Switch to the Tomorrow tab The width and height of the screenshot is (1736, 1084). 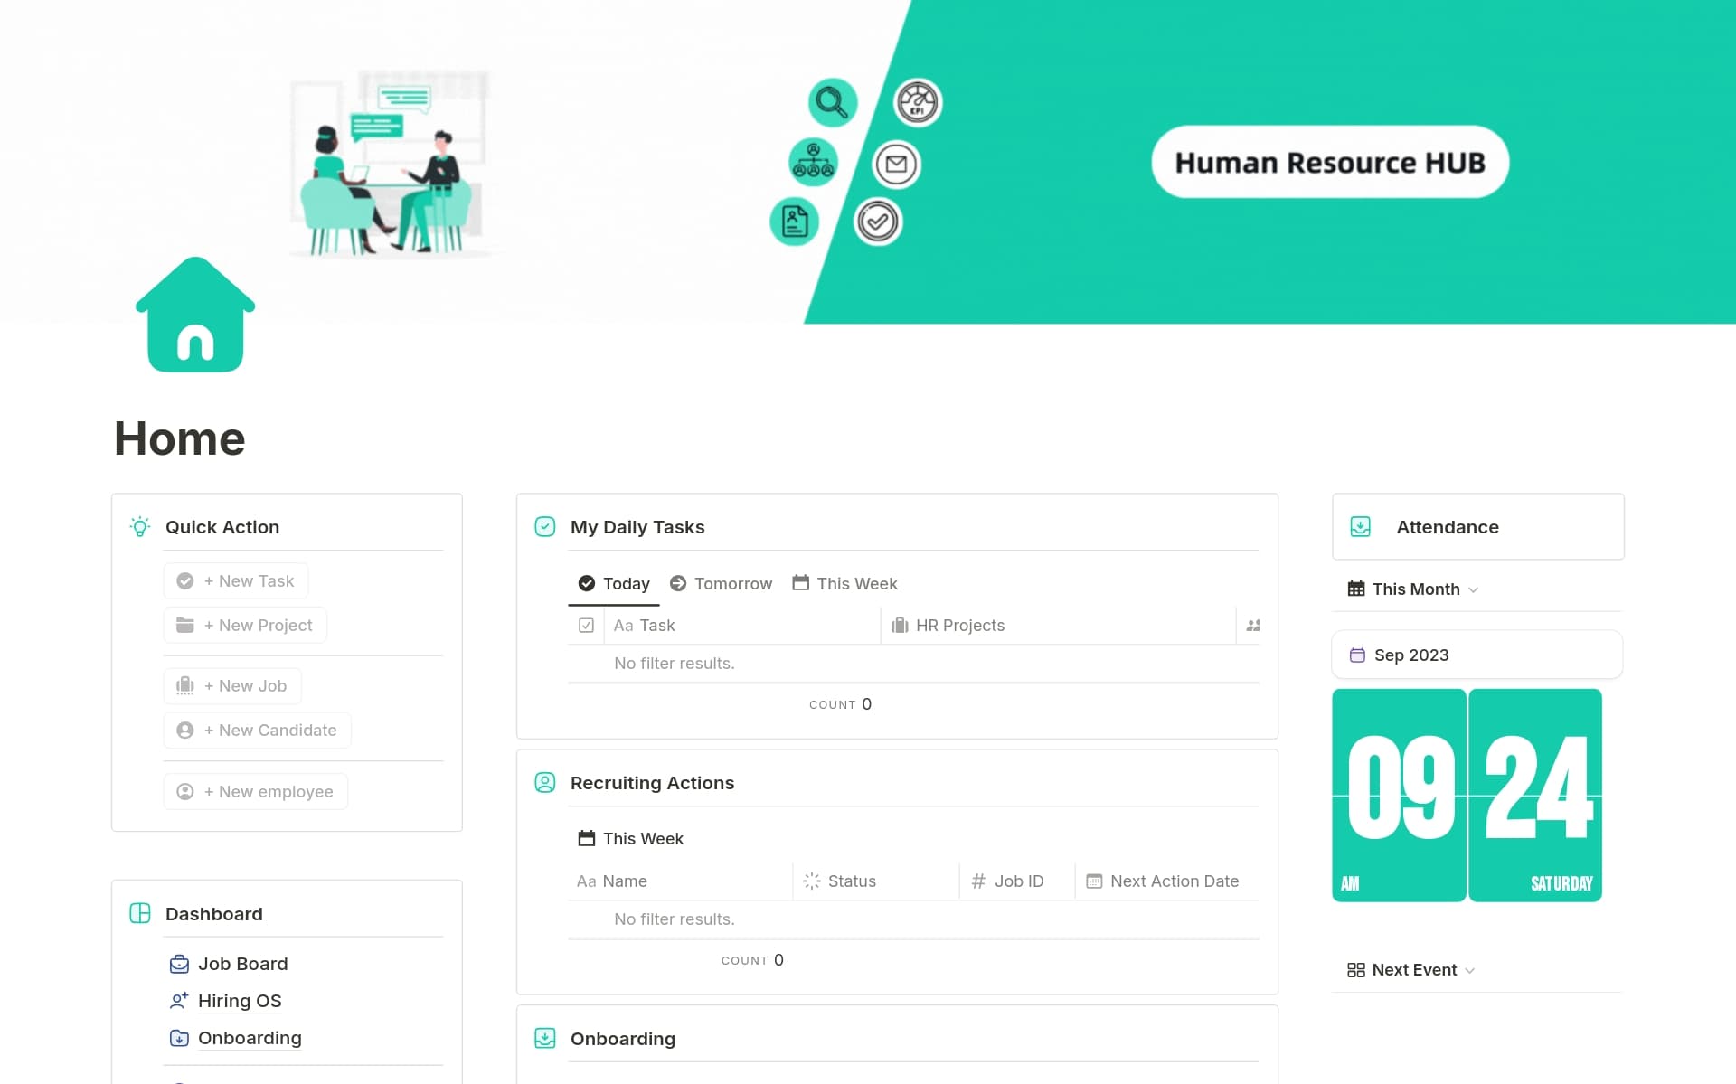coord(722,584)
